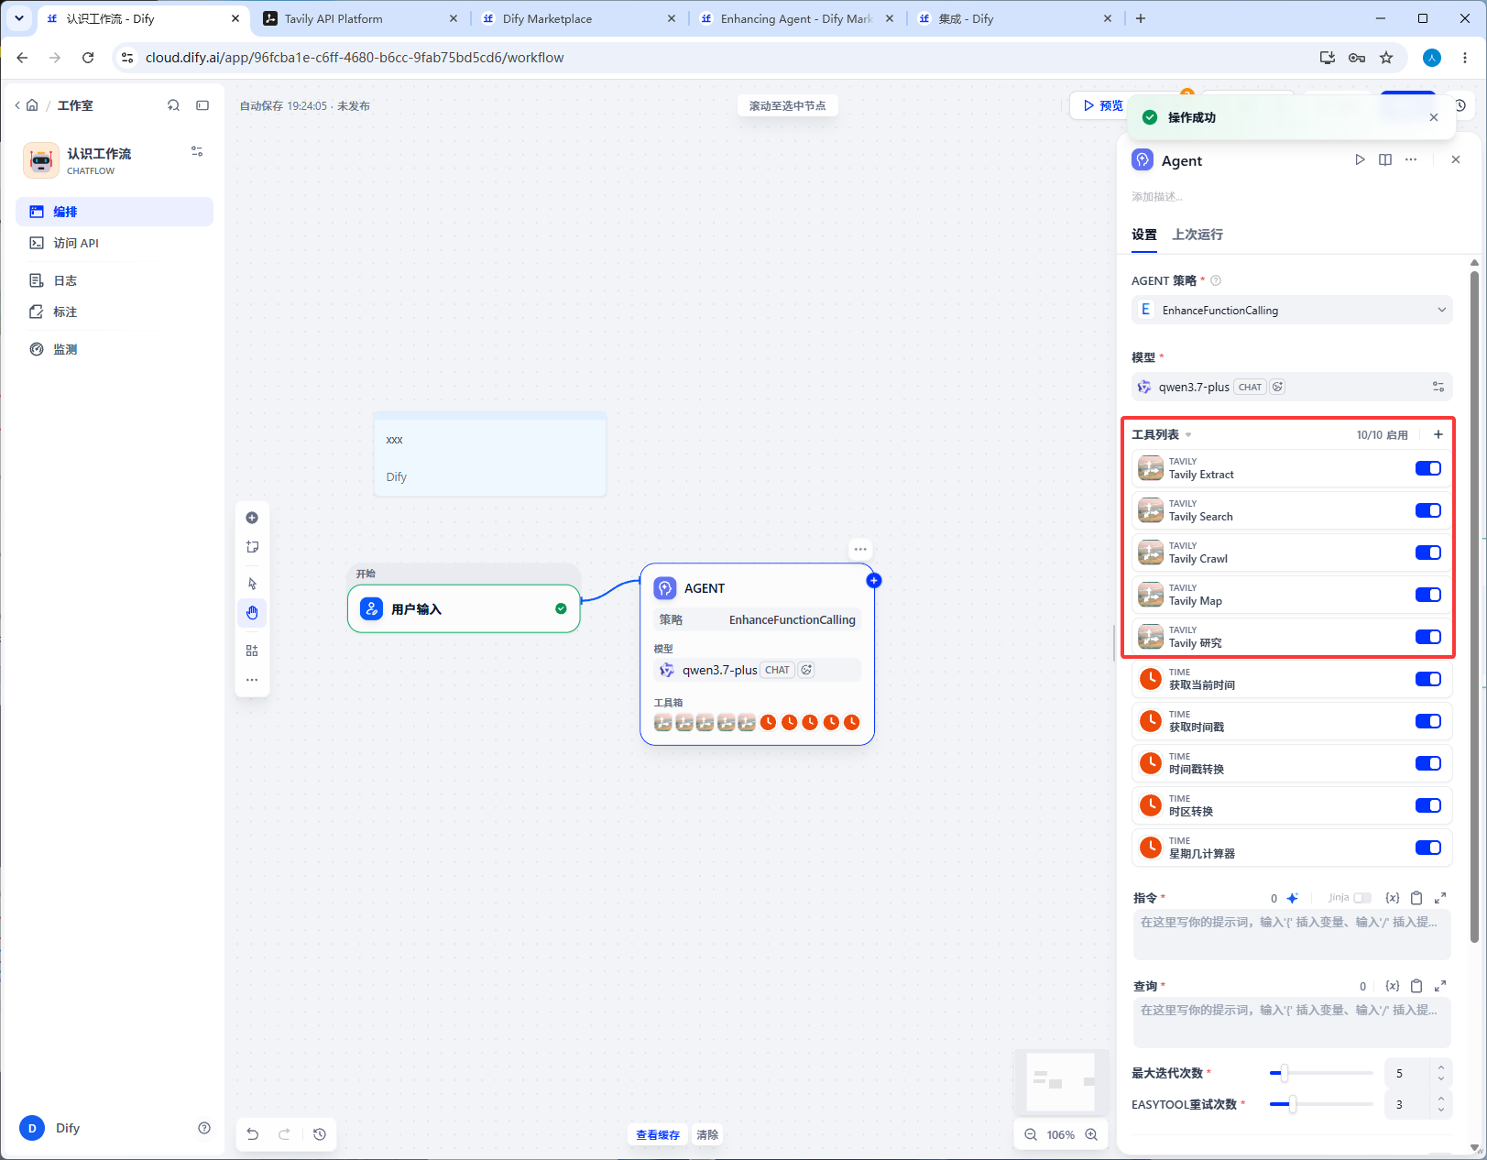This screenshot has height=1160, width=1487.
Task: Click the three-dot menu above AGENT node
Action: point(860,550)
